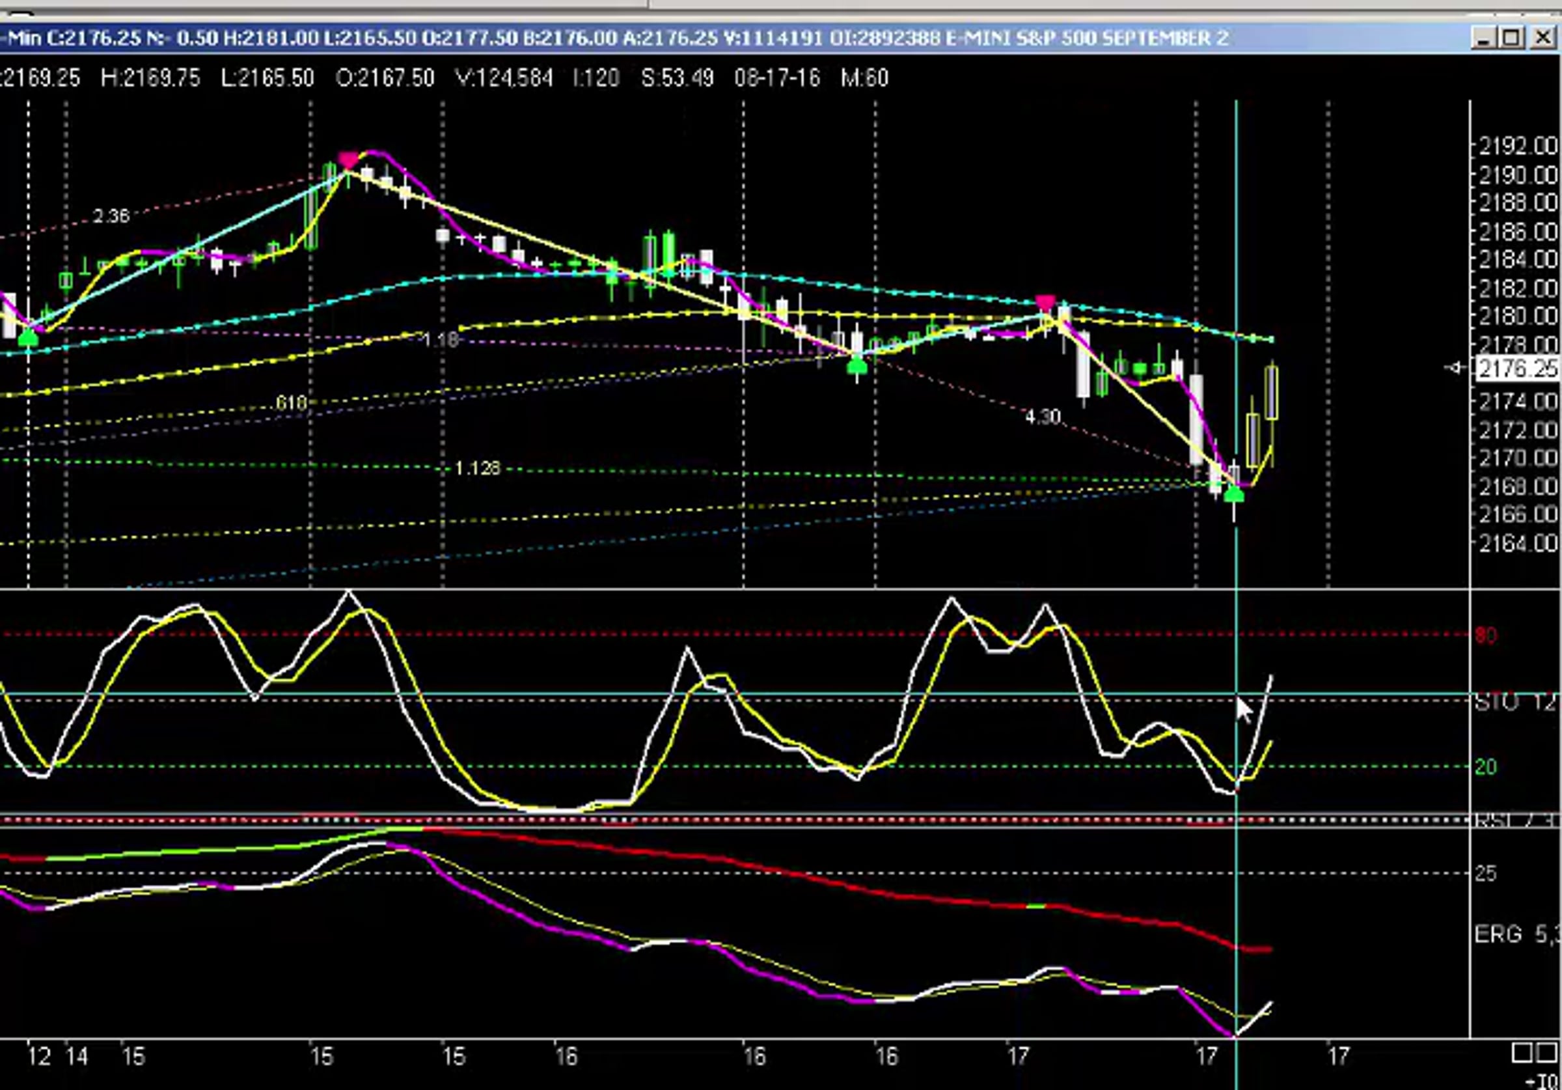The width and height of the screenshot is (1562, 1090).
Task: Click the green buy marker at the 2177 low
Action: [x=857, y=368]
